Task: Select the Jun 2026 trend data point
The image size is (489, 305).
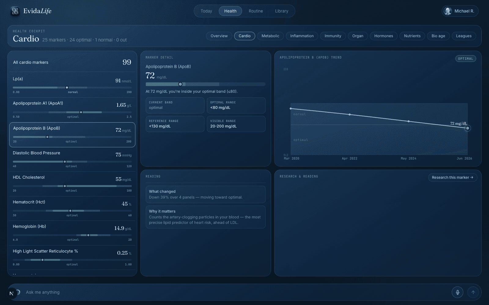Action: [467, 128]
